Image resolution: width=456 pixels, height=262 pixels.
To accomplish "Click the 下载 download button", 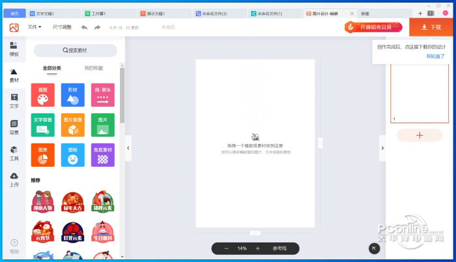I will coord(431,27).
